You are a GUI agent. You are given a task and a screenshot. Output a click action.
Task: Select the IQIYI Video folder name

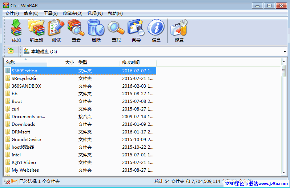click(24, 162)
